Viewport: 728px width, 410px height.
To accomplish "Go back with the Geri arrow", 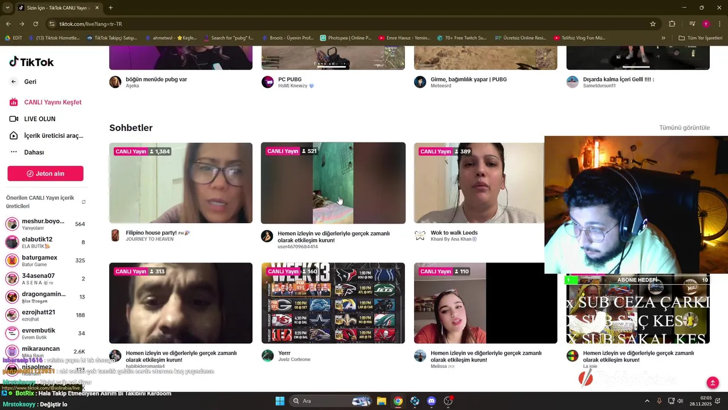I will [14, 81].
